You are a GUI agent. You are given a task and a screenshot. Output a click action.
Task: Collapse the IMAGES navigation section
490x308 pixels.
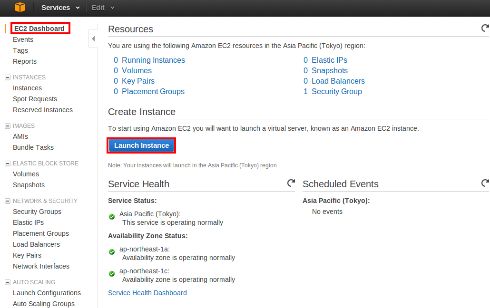coord(8,126)
